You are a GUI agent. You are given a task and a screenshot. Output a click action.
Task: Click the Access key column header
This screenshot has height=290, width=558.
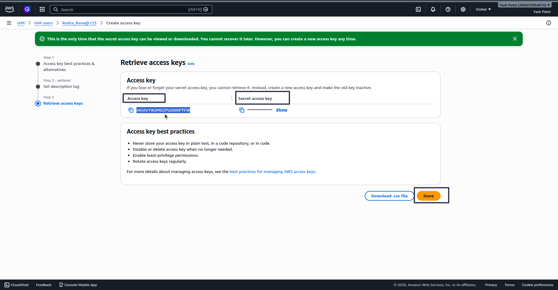pos(138,98)
